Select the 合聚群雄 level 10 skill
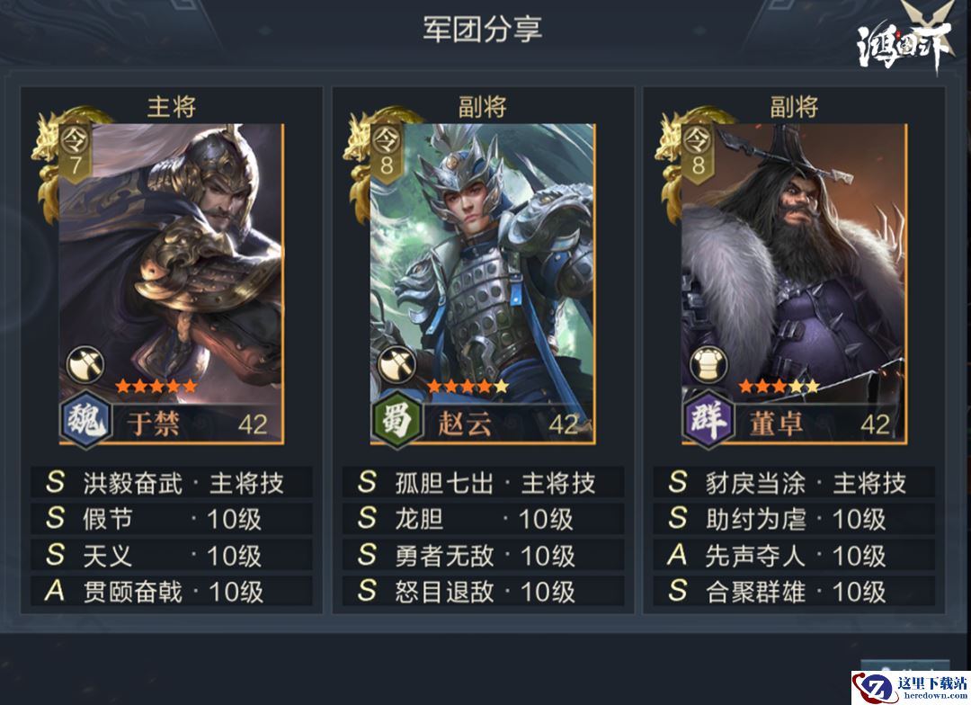971x705 pixels. point(795,591)
